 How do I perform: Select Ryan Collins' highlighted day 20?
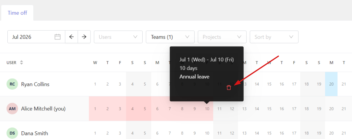pos(331,84)
